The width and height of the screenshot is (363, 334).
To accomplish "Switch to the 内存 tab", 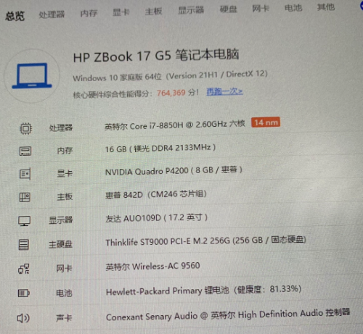I will [x=89, y=13].
